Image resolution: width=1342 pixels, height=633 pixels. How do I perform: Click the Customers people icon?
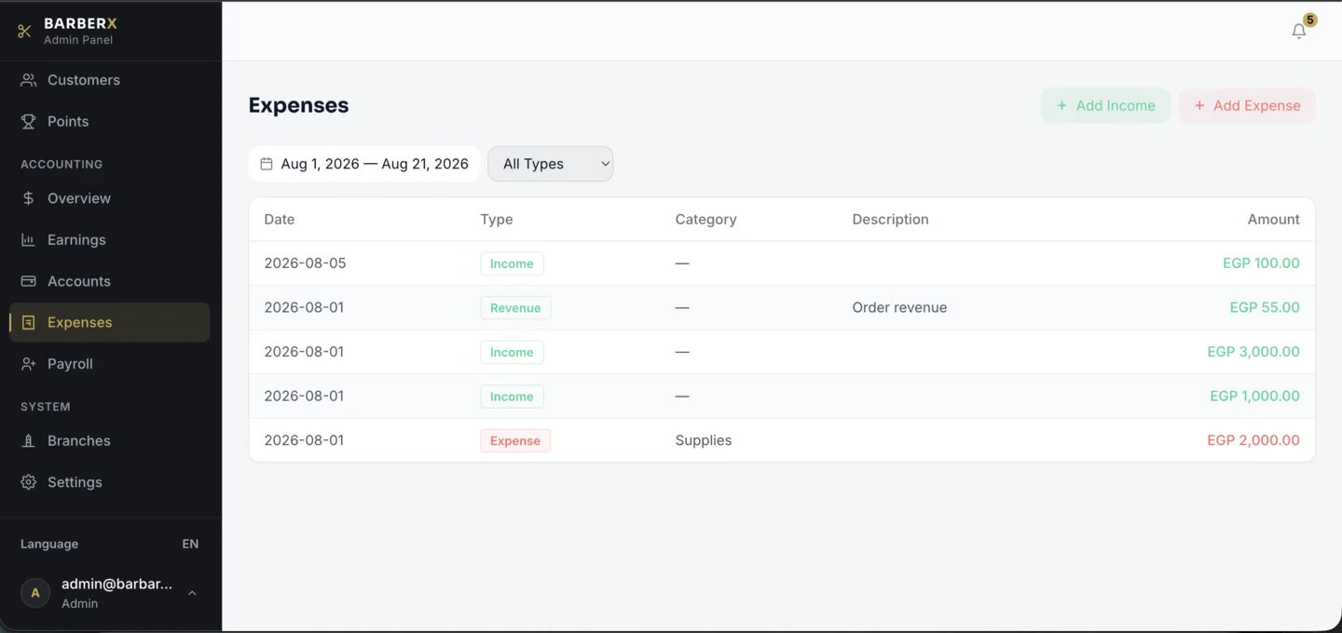point(29,80)
